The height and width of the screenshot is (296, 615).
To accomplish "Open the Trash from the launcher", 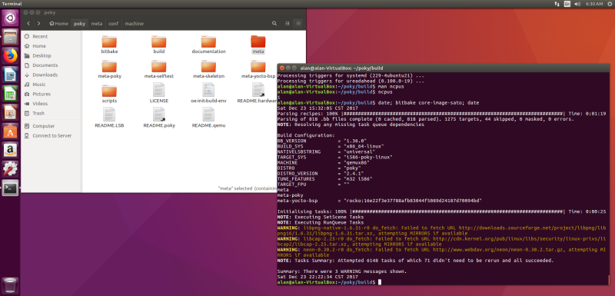I will tap(10, 285).
